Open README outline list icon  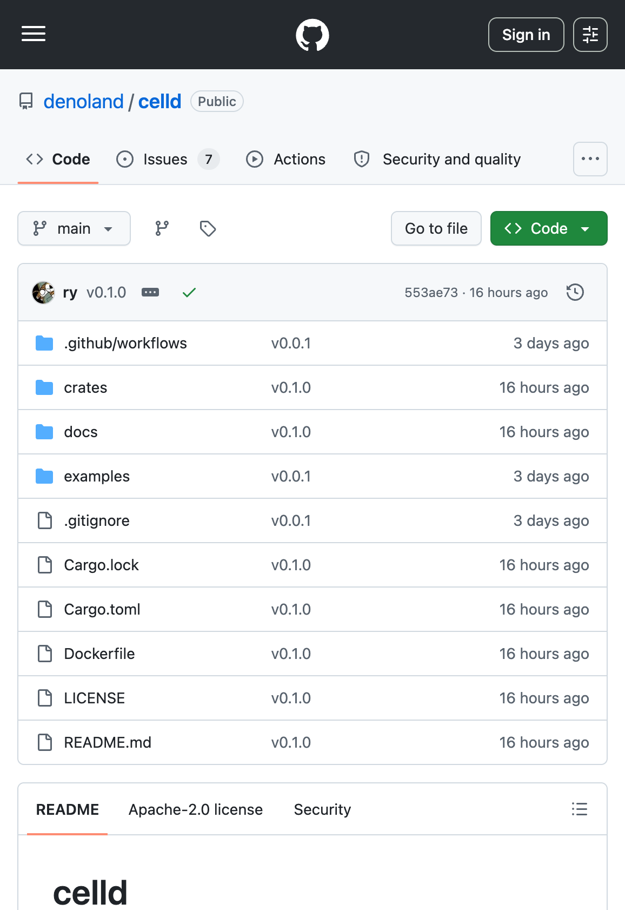coord(580,809)
